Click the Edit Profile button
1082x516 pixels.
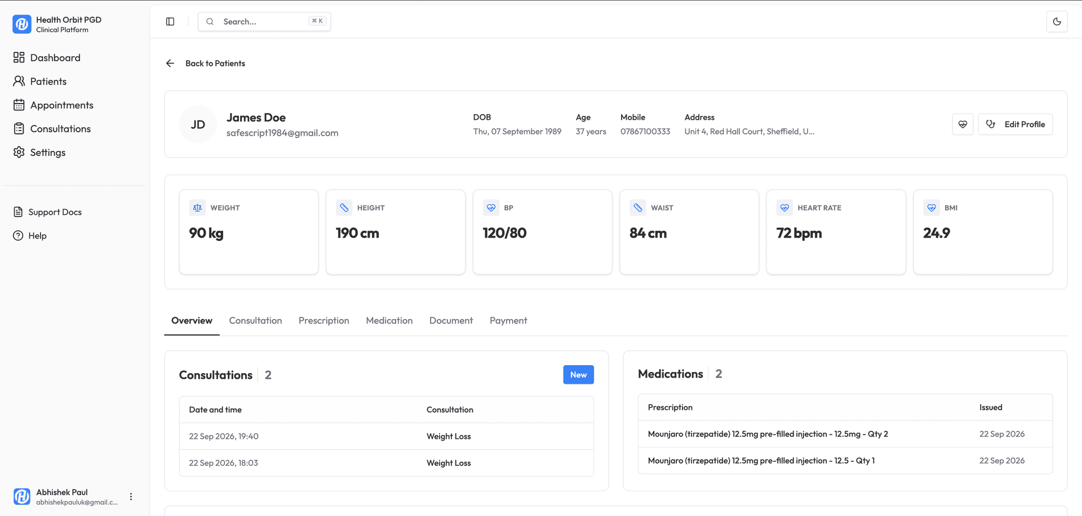(x=1016, y=124)
